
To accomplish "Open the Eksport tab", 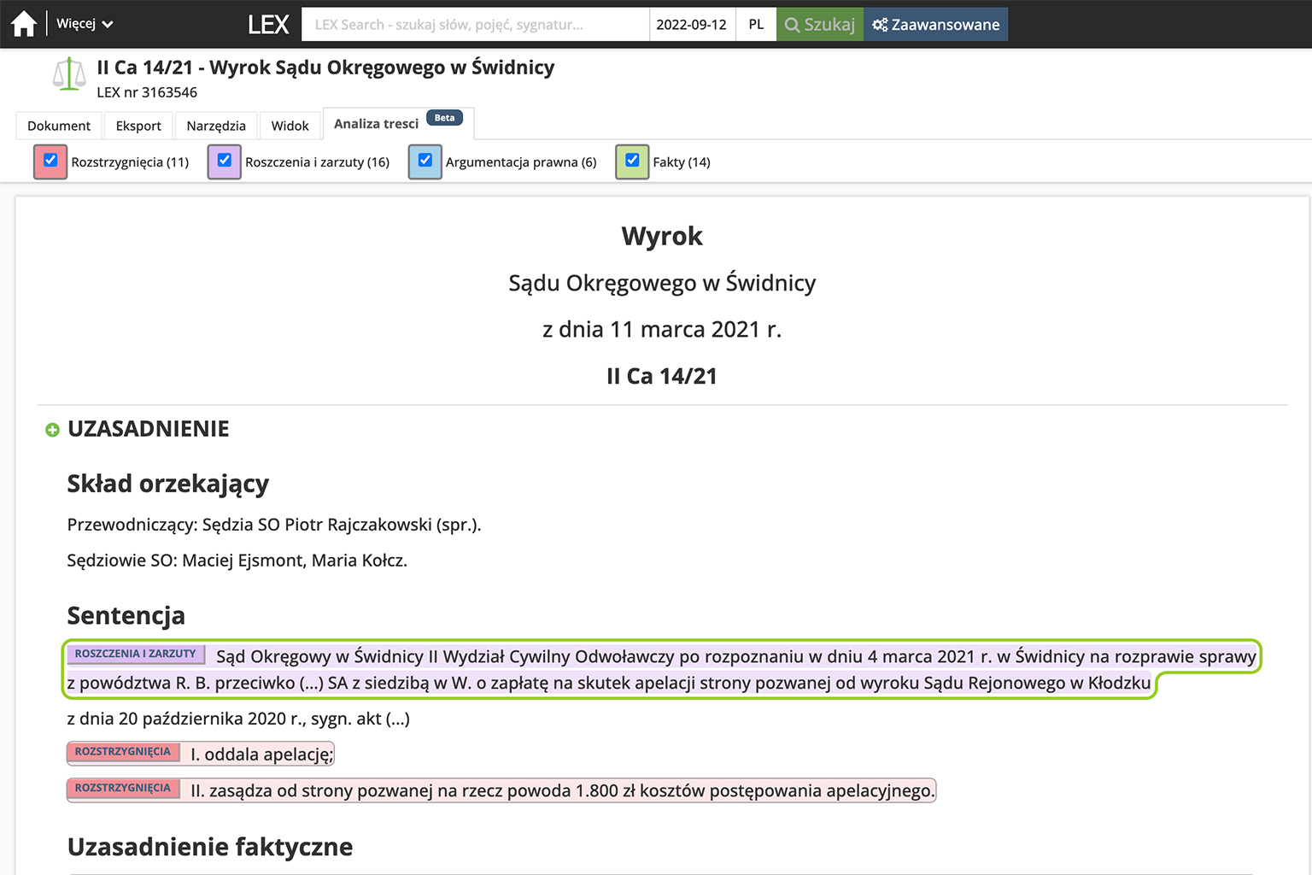I will click(x=138, y=126).
